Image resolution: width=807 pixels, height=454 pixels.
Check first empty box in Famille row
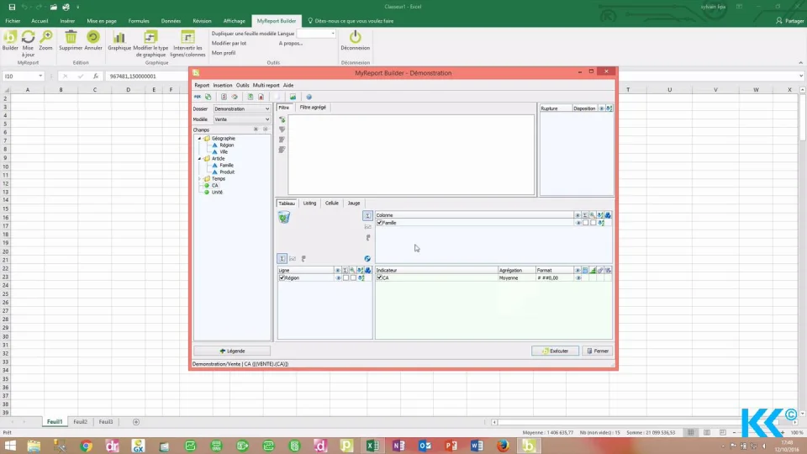pos(586,223)
